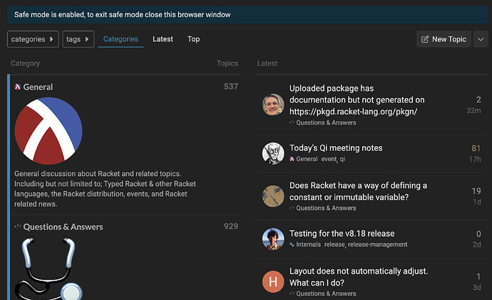The image size is (492, 300).
Task: Click Internals category badge under v8.18 release
Action: (x=305, y=244)
